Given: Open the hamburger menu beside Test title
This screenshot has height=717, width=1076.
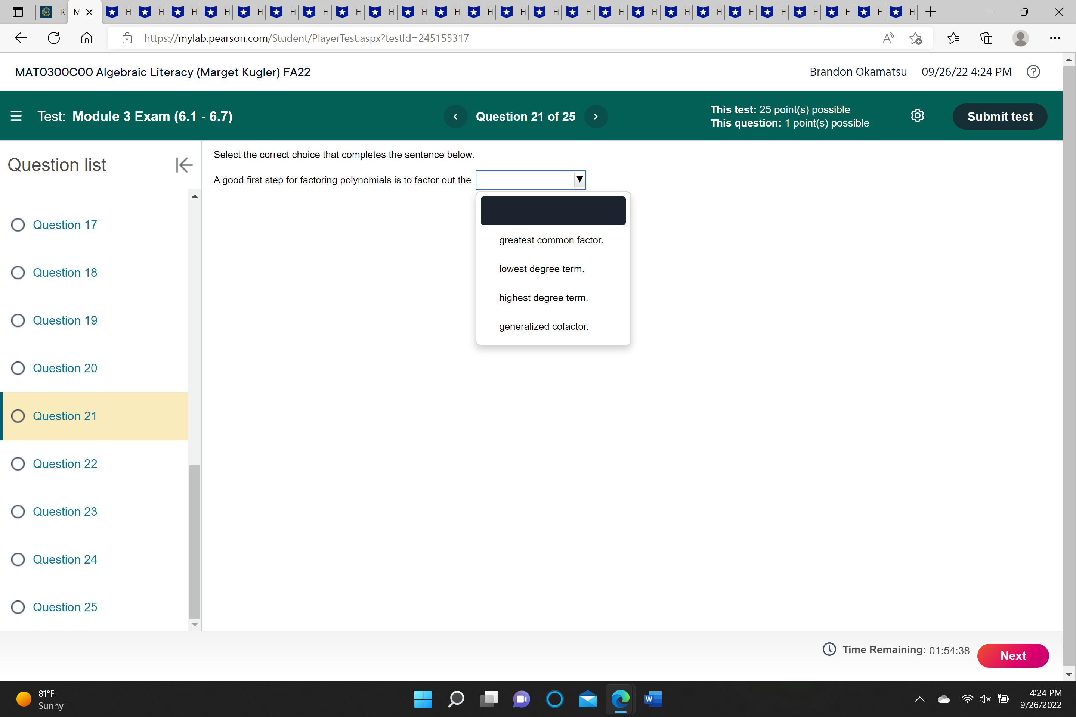Looking at the screenshot, I should (x=16, y=116).
